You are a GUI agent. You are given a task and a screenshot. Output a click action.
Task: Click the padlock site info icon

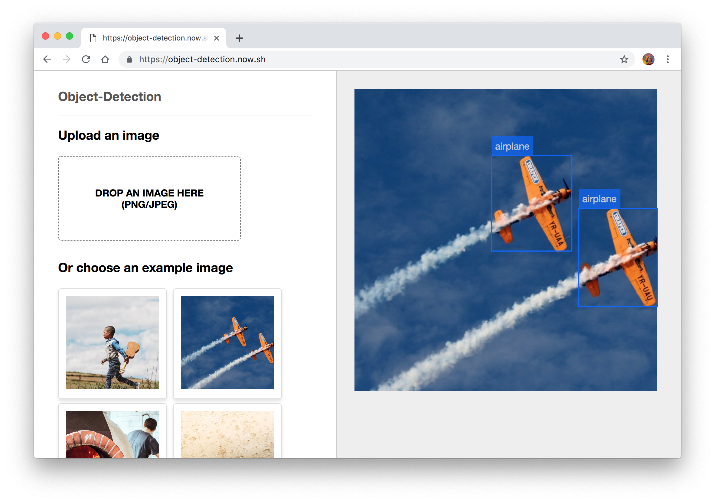[129, 60]
